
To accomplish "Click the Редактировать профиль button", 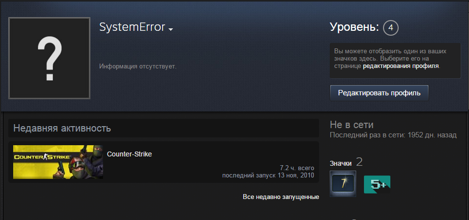I will (379, 93).
